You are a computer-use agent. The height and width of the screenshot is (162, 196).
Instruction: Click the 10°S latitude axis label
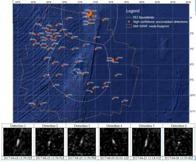(192, 95)
